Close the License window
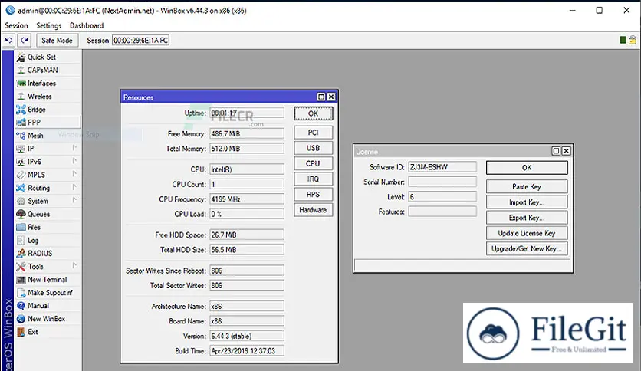641x371 pixels. tap(566, 151)
